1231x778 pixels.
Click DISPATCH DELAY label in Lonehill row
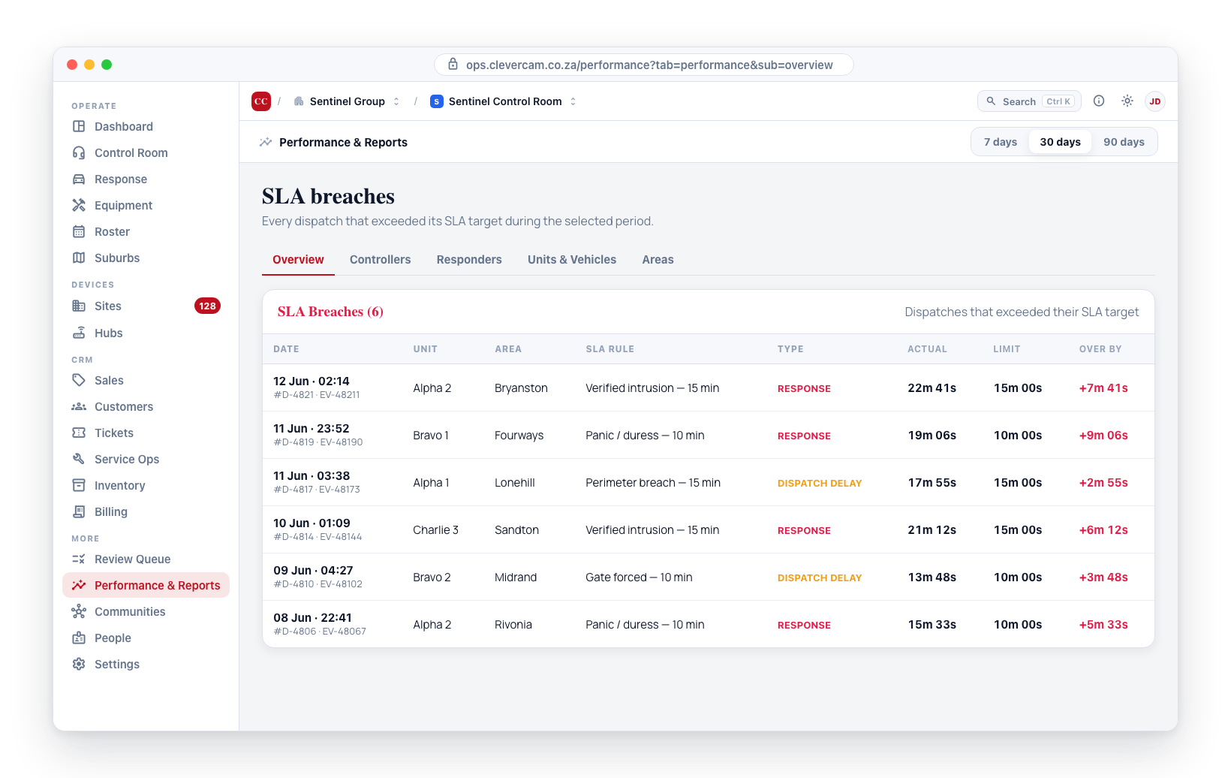[820, 483]
